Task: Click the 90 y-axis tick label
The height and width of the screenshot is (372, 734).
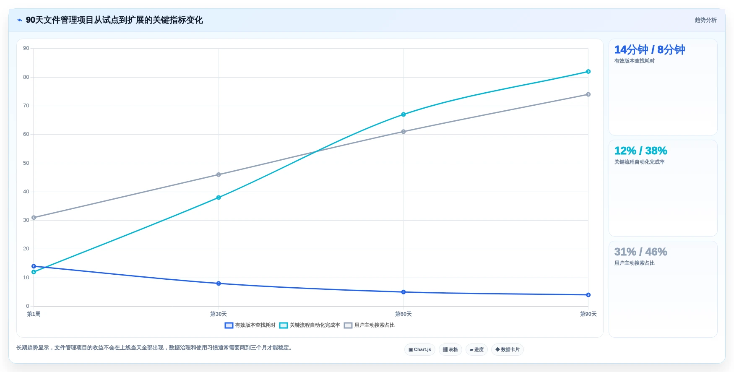Action: 26,48
